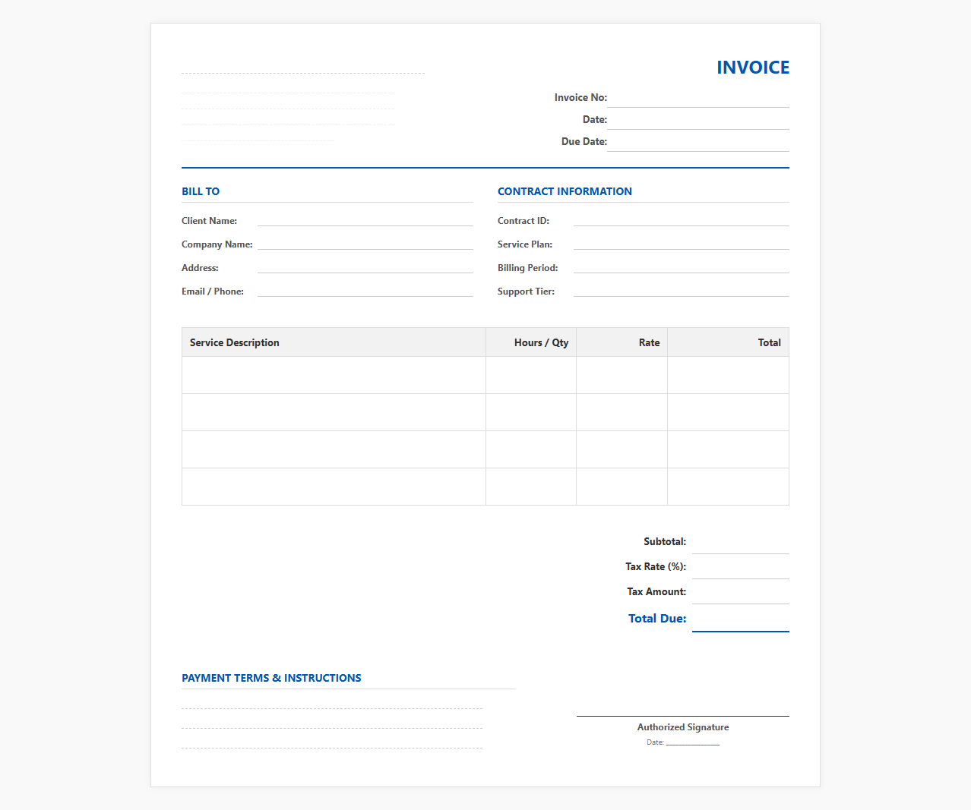This screenshot has width=971, height=810.
Task: Click the Total Due field
Action: click(741, 619)
